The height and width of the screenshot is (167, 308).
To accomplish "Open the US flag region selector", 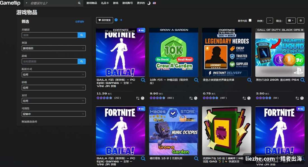I will 154,3.
